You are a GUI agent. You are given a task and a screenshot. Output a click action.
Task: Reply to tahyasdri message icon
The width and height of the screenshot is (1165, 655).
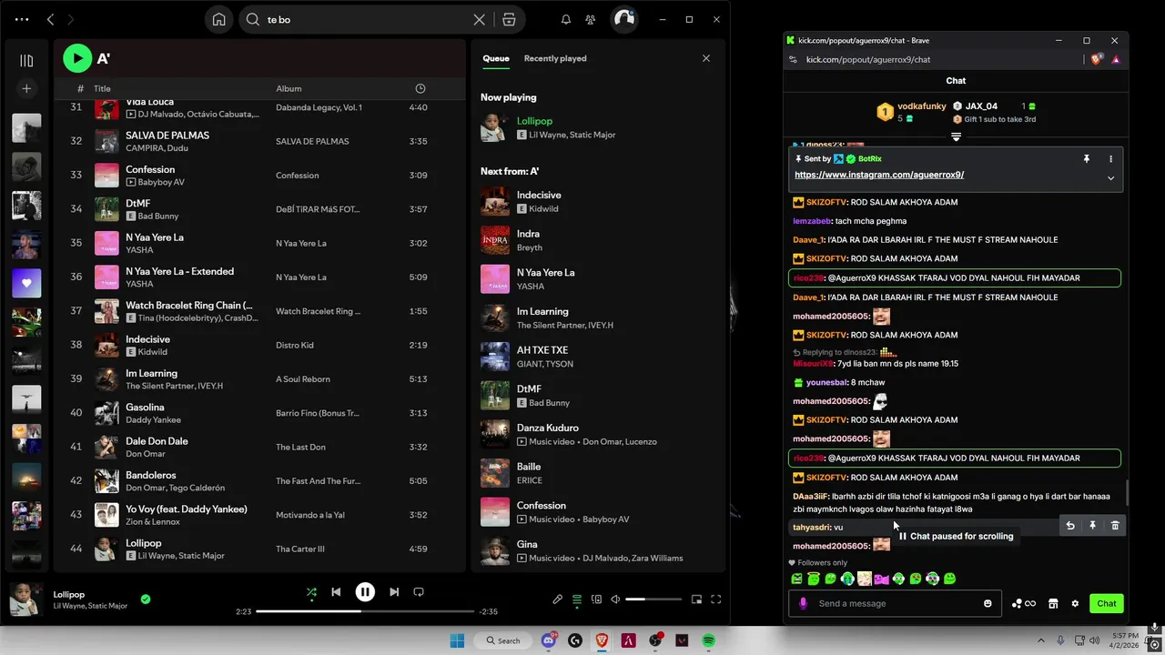pyautogui.click(x=1070, y=526)
